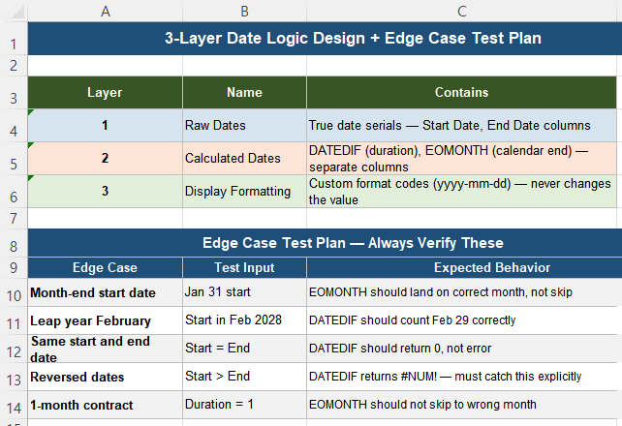622x426 pixels.
Task: Select row 12 header
Action: coord(14,349)
